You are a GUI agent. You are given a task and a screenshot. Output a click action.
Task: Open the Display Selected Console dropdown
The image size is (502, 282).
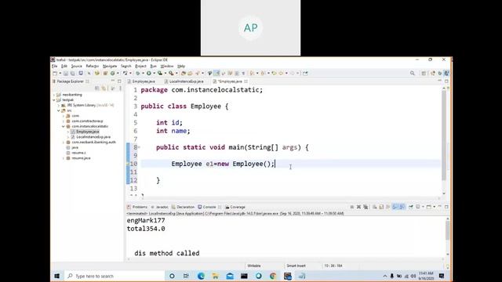(423, 207)
